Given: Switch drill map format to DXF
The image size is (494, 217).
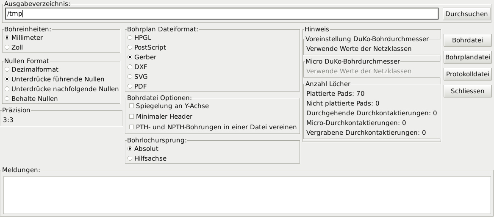Looking at the screenshot, I should tap(130, 67).
